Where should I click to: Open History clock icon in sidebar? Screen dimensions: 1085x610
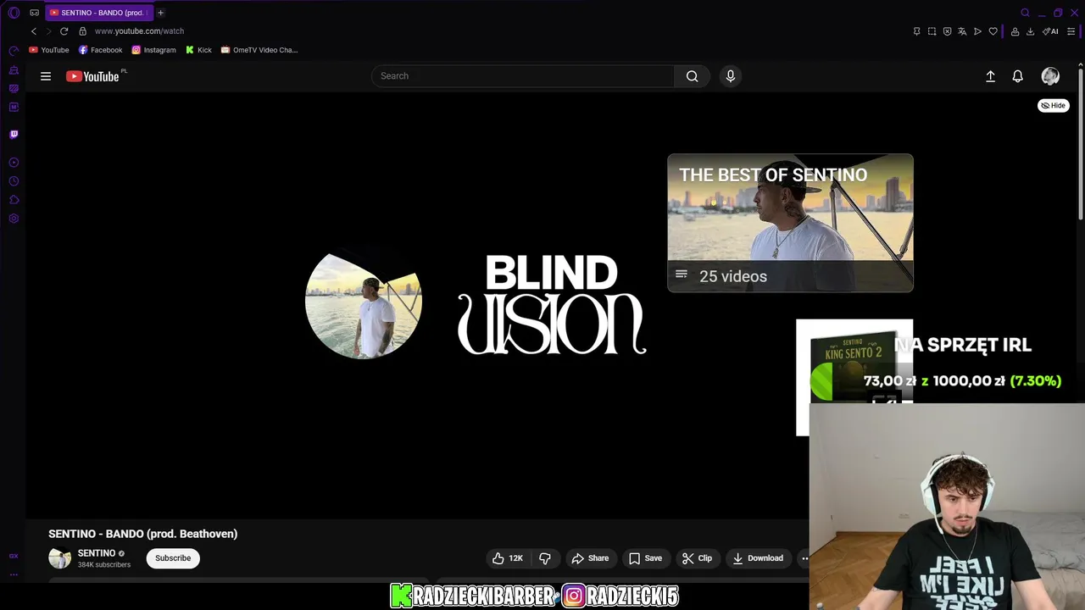point(14,181)
